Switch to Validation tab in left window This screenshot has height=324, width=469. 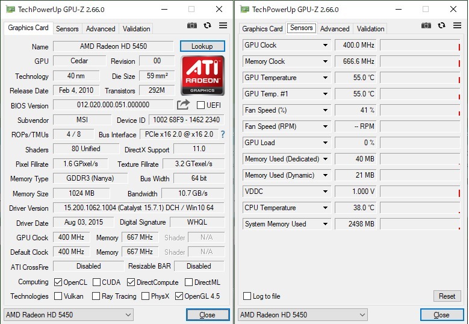137,29
